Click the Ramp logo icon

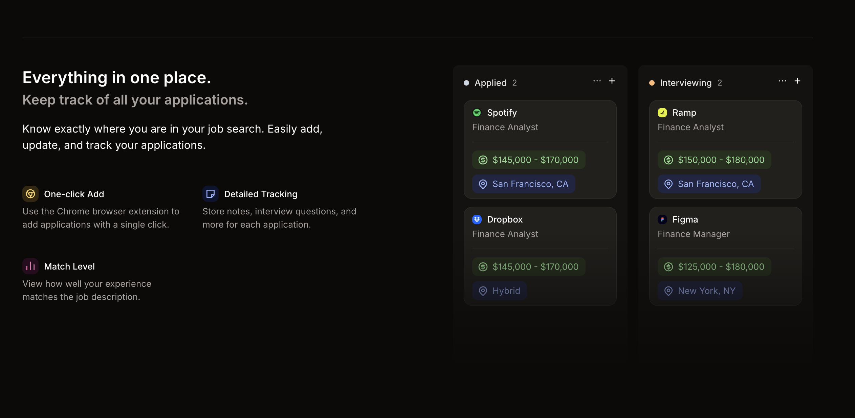(662, 113)
